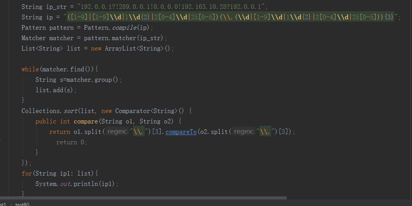
Task: Click println(ip1) call
Action: [95, 184]
